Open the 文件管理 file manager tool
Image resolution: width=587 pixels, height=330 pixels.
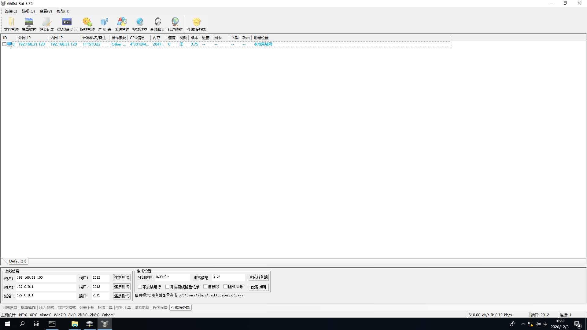click(x=11, y=24)
